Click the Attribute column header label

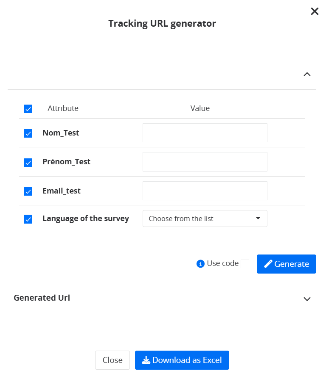[63, 108]
